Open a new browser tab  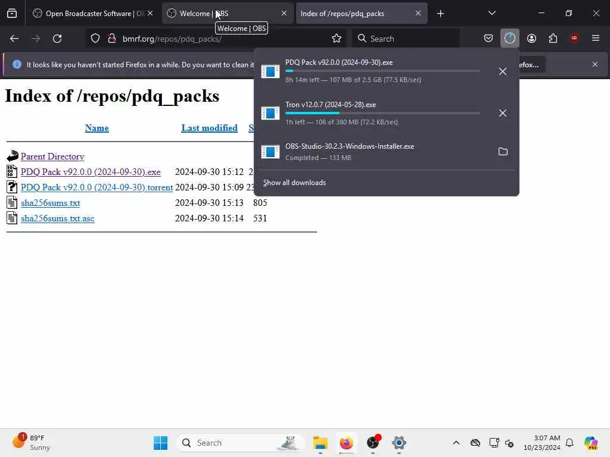coord(440,14)
